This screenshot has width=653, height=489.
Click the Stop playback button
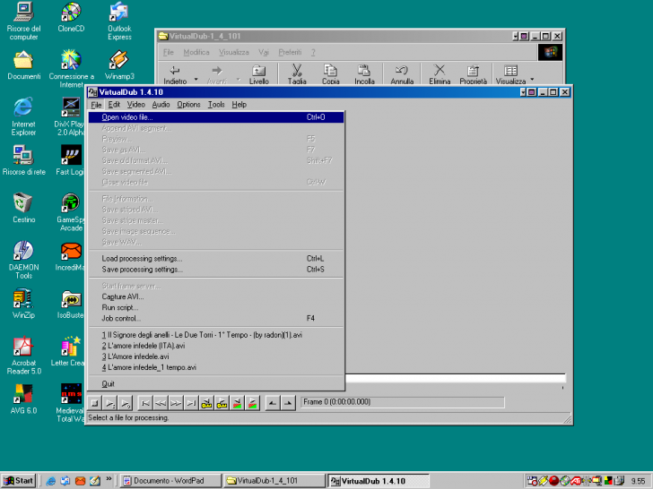click(95, 403)
